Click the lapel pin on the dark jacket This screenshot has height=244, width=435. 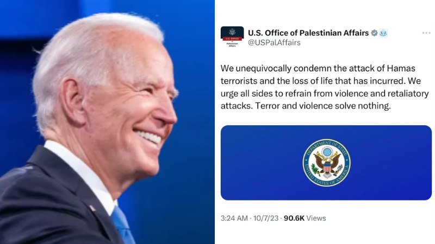tap(92, 208)
